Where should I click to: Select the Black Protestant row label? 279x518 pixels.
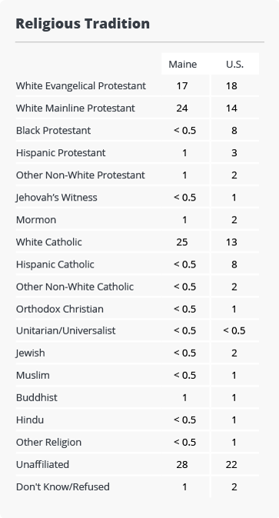click(53, 131)
